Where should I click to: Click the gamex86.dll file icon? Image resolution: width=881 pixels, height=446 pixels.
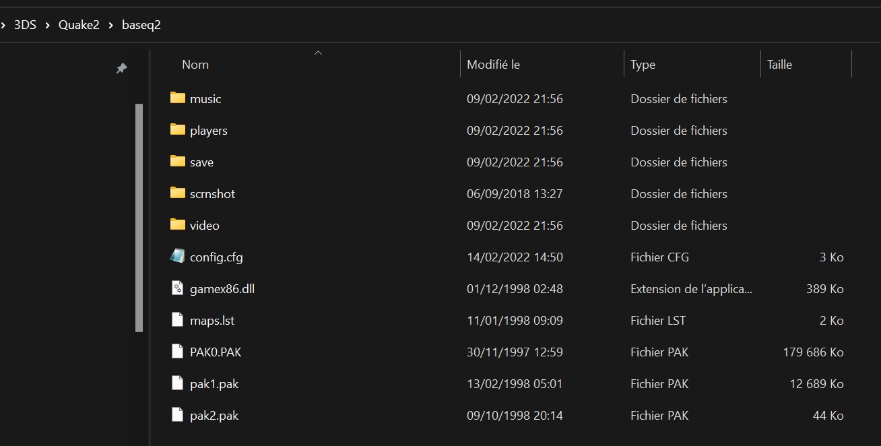178,288
